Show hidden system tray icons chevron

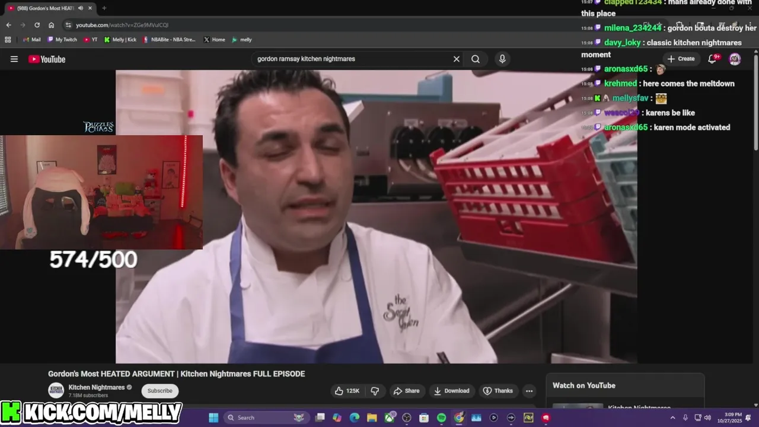(x=672, y=418)
